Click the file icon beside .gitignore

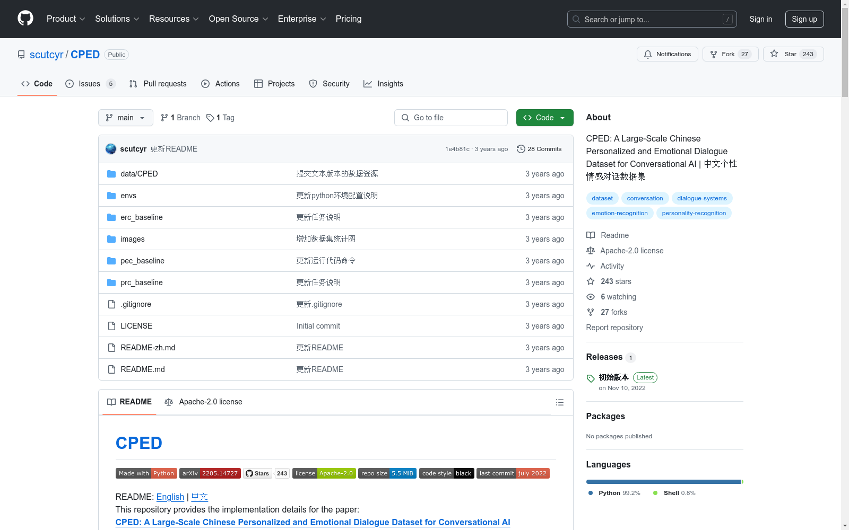pos(111,304)
